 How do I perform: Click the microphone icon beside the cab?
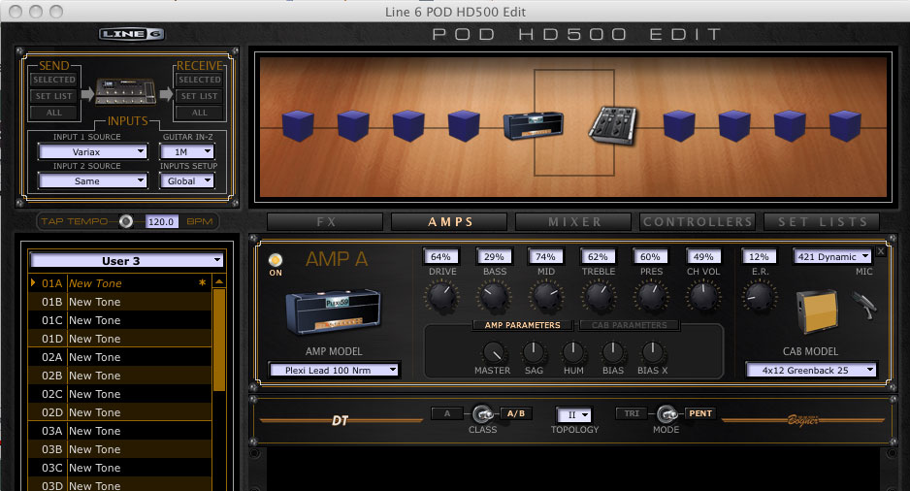tap(864, 306)
